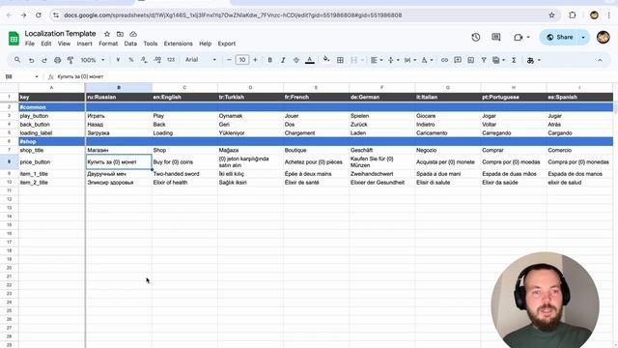
Task: Open the Share options arrow
Action: tap(583, 37)
